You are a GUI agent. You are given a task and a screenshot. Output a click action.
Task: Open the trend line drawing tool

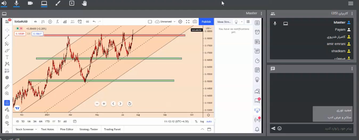coord(7,37)
